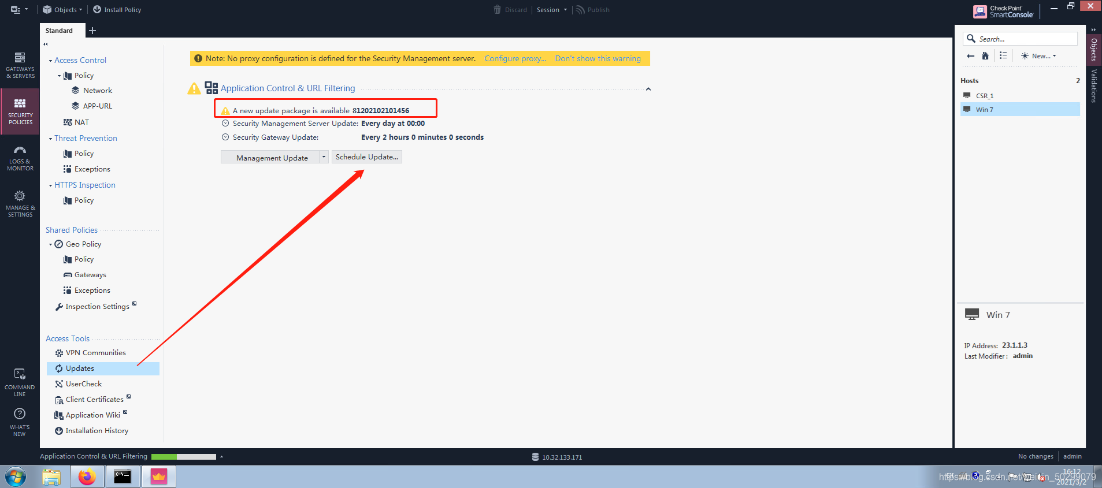Collapse the Access Control Policy node
The width and height of the screenshot is (1102, 488).
59,76
